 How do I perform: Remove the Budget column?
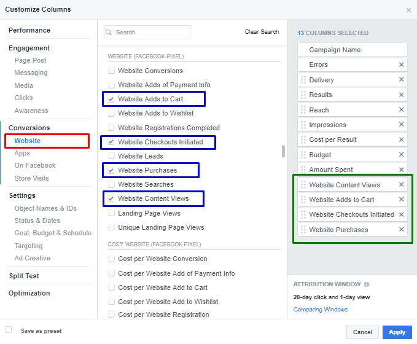point(401,154)
